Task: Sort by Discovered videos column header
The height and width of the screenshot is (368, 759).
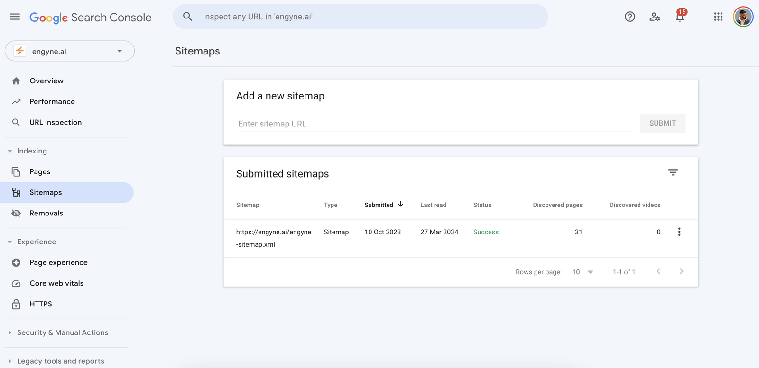Action: click(635, 205)
